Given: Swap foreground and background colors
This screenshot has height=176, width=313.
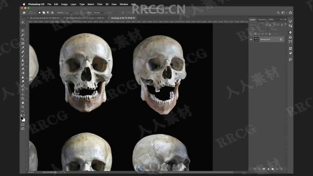Looking at the screenshot, I should tap(24, 115).
